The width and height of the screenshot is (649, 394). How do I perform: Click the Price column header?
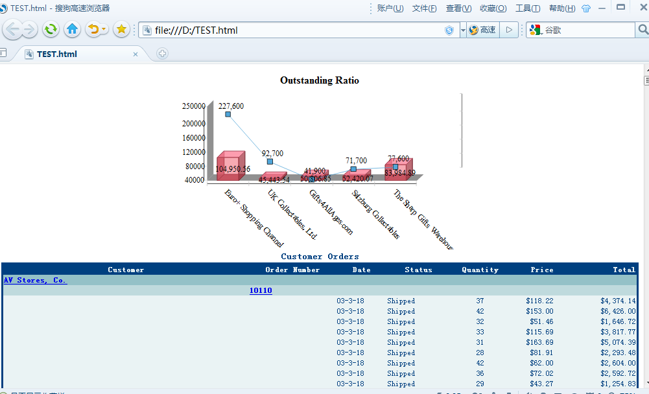542,270
